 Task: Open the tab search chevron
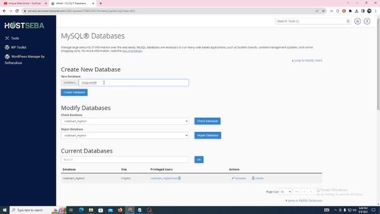(349, 3)
